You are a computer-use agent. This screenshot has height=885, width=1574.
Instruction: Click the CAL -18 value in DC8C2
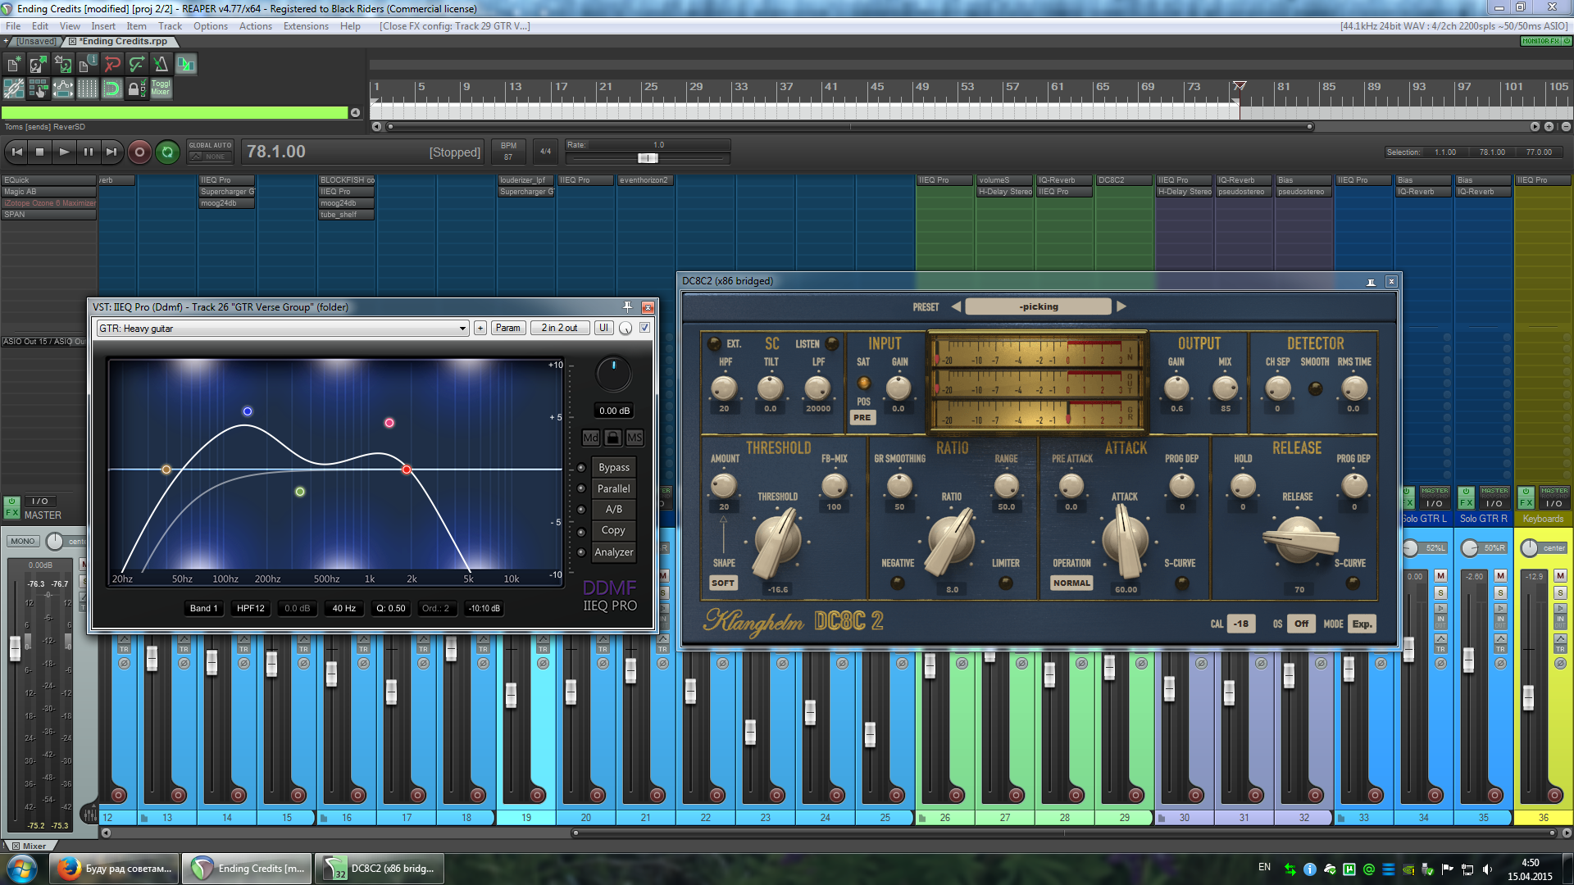coord(1241,624)
